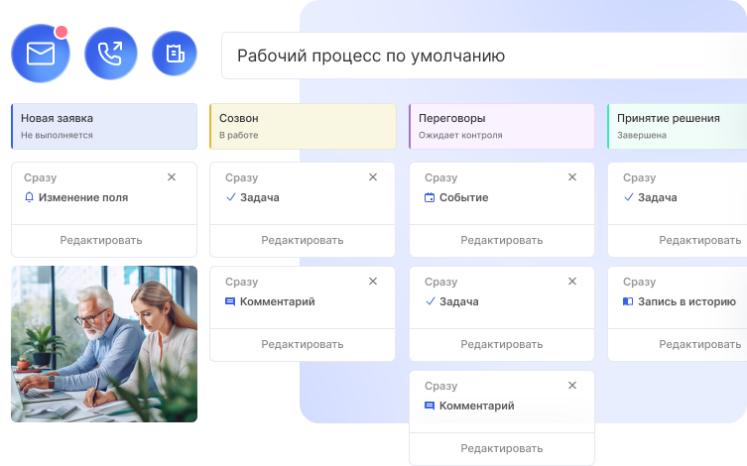The width and height of the screenshot is (747, 466).
Task: Select the 'Принятие решения' stage header
Action: pos(677,127)
